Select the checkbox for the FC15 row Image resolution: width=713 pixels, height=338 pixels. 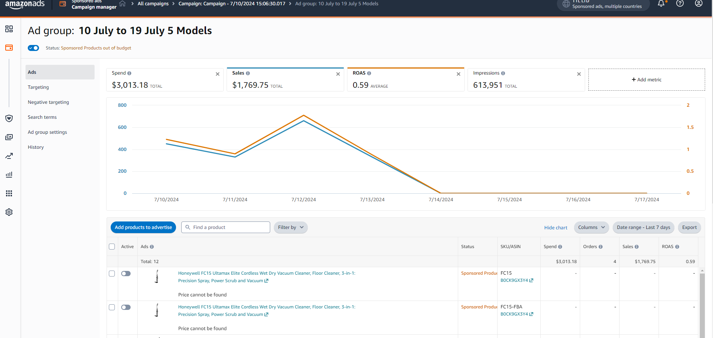pos(112,274)
